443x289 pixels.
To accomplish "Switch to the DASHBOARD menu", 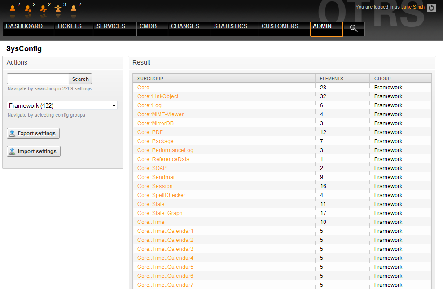I will (x=24, y=26).
